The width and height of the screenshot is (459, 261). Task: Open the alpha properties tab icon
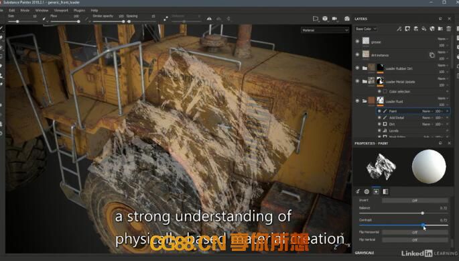(367, 191)
